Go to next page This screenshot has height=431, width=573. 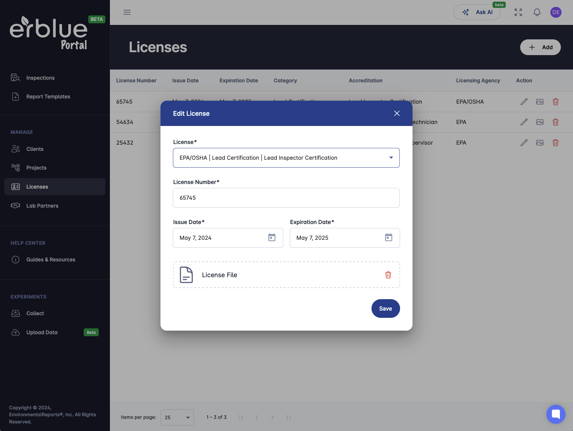272,417
